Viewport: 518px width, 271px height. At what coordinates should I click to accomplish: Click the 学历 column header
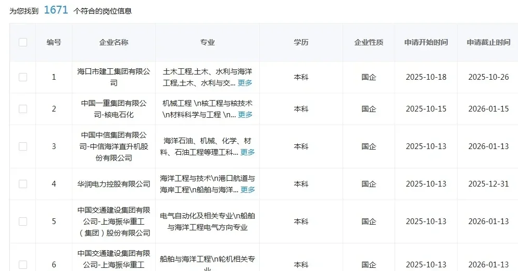pos(301,42)
